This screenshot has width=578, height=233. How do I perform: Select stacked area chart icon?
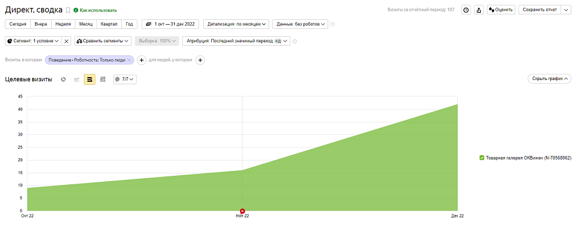(89, 79)
